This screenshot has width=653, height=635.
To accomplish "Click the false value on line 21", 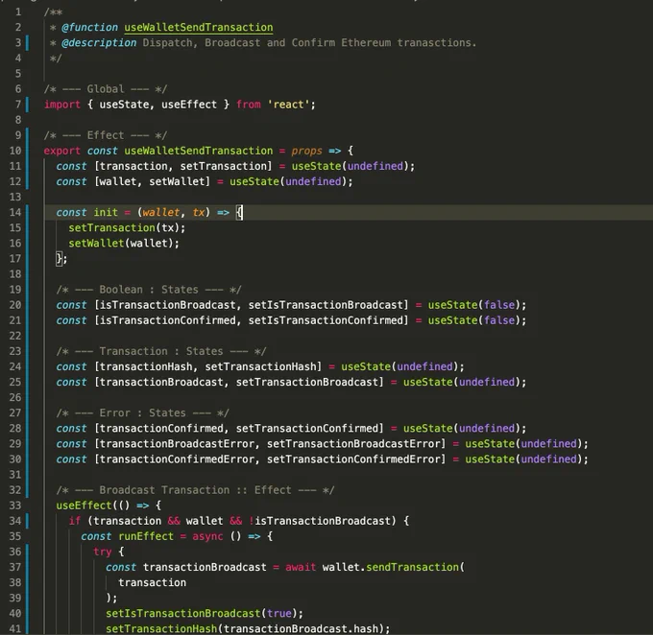I will (499, 320).
